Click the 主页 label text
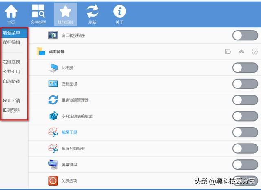The height and width of the screenshot is (190, 261). 11,22
